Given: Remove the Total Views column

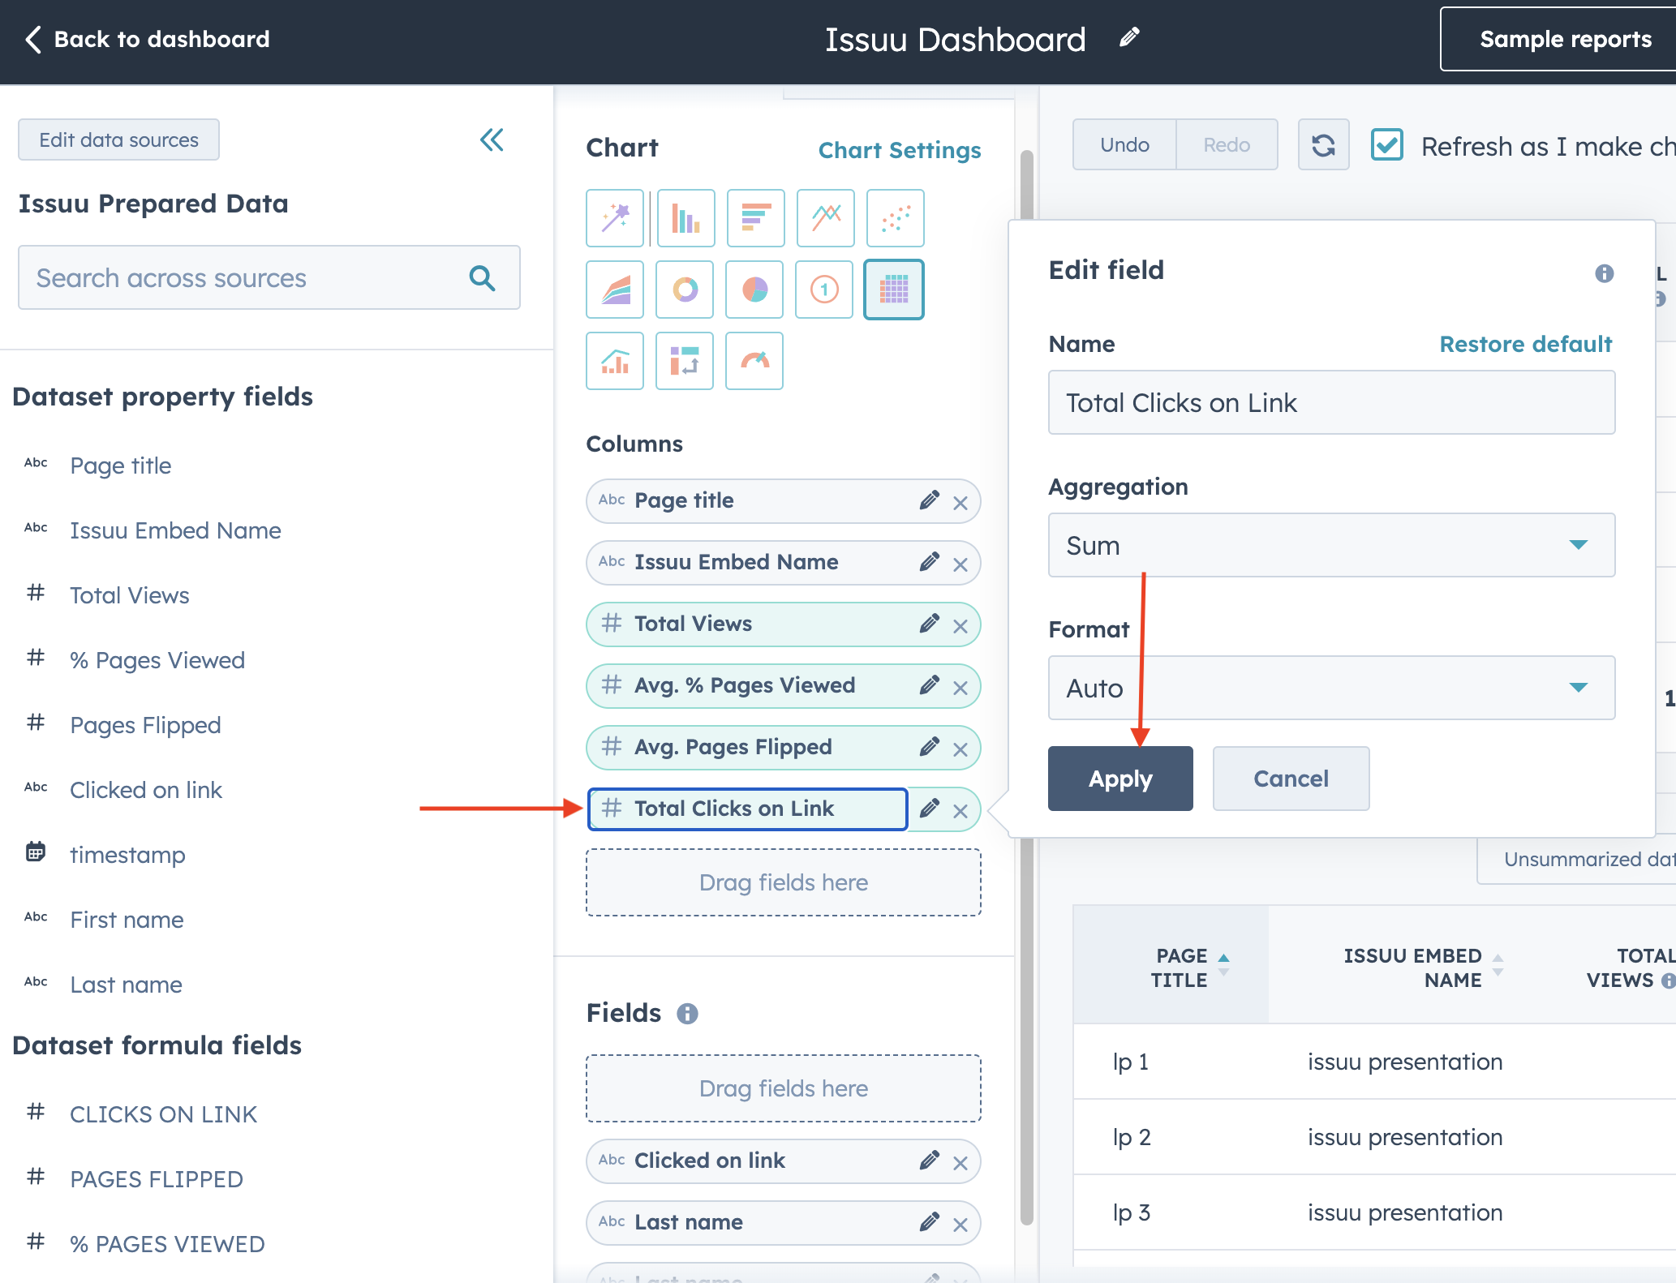Looking at the screenshot, I should coord(960,626).
